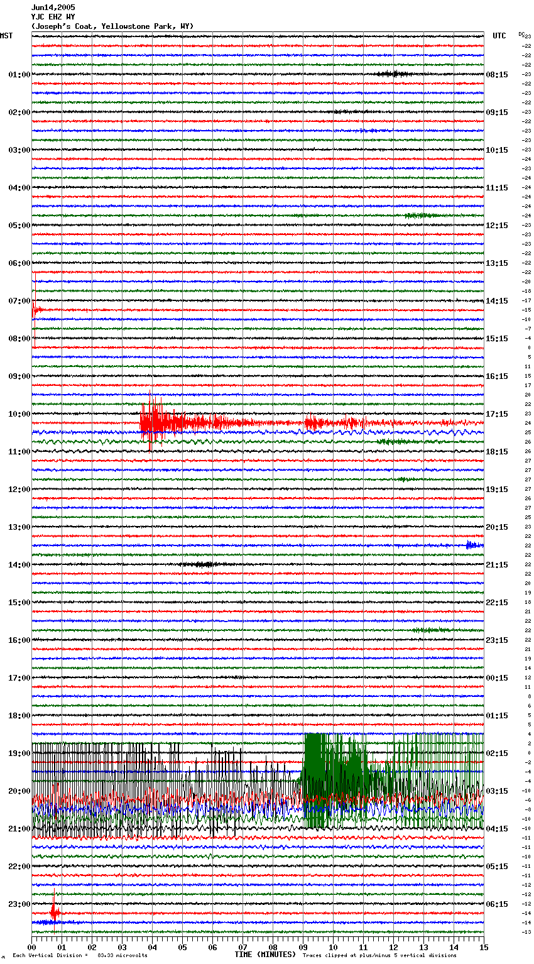Image resolution: width=534 pixels, height=964 pixels.
Task: Select the 01:00 MST time label
Action: 19,75
